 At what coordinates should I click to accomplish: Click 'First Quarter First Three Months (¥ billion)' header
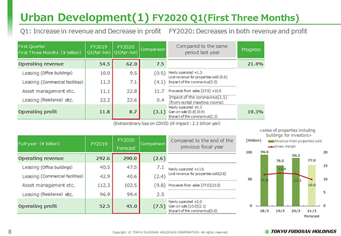point(51,49)
